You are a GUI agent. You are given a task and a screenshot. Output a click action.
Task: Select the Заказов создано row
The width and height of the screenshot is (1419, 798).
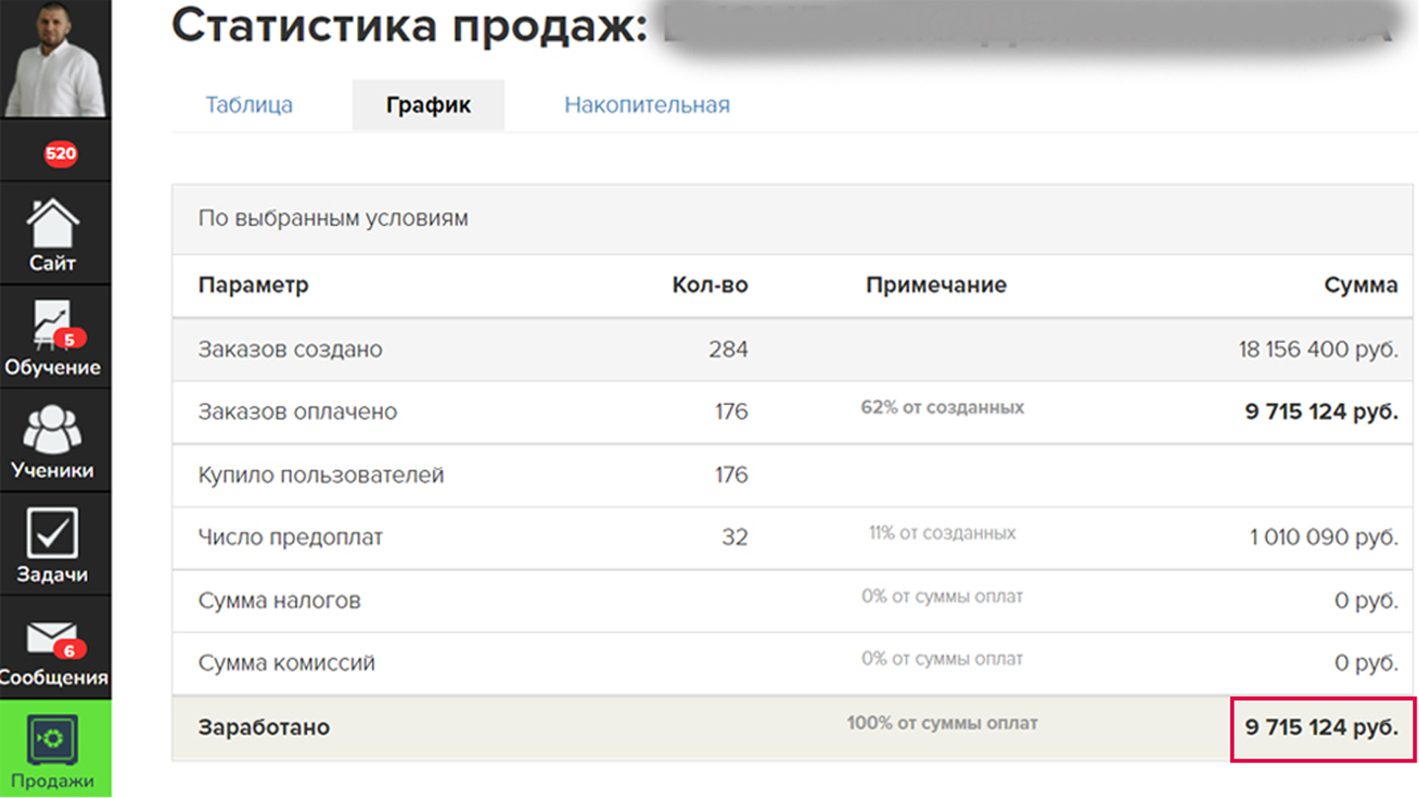[290, 349]
